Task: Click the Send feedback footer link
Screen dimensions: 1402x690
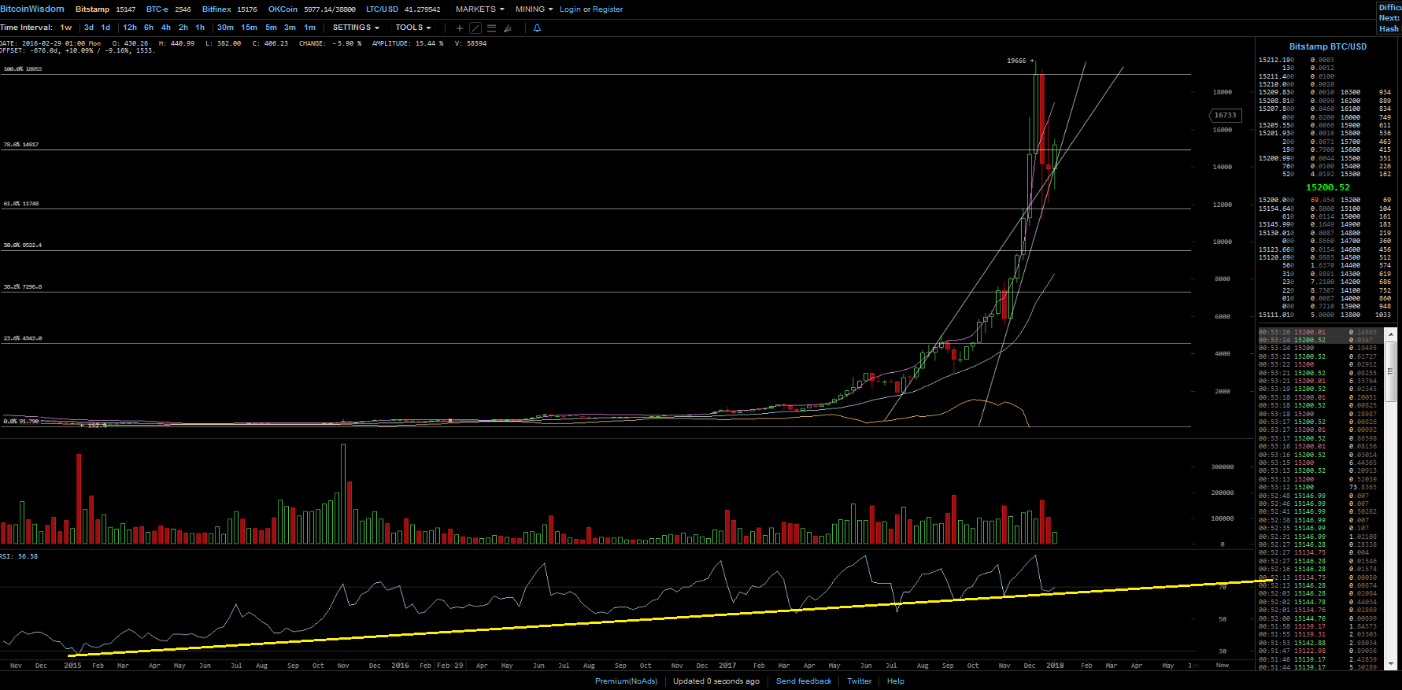Action: click(804, 681)
